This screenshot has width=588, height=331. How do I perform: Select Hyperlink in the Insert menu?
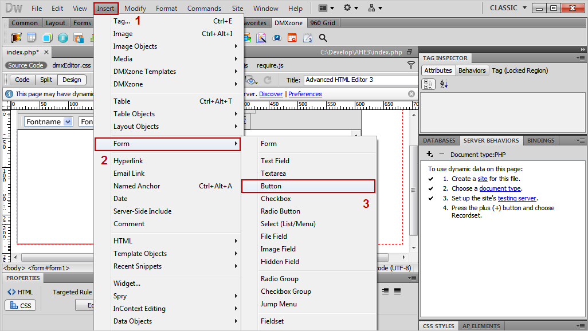pos(168,161)
